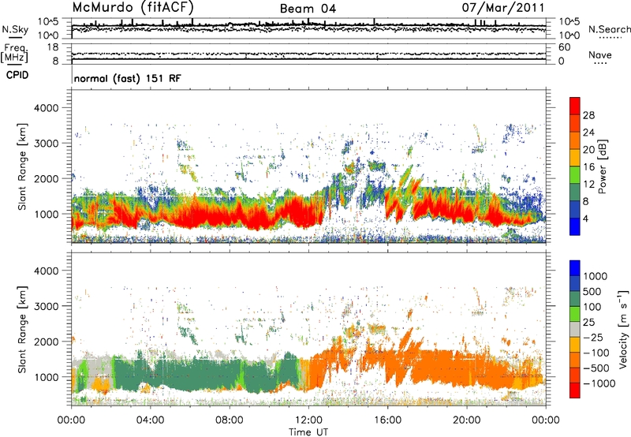Pick the gray −25 to 25 velocity swatch
631x437 pixels.
coord(575,329)
